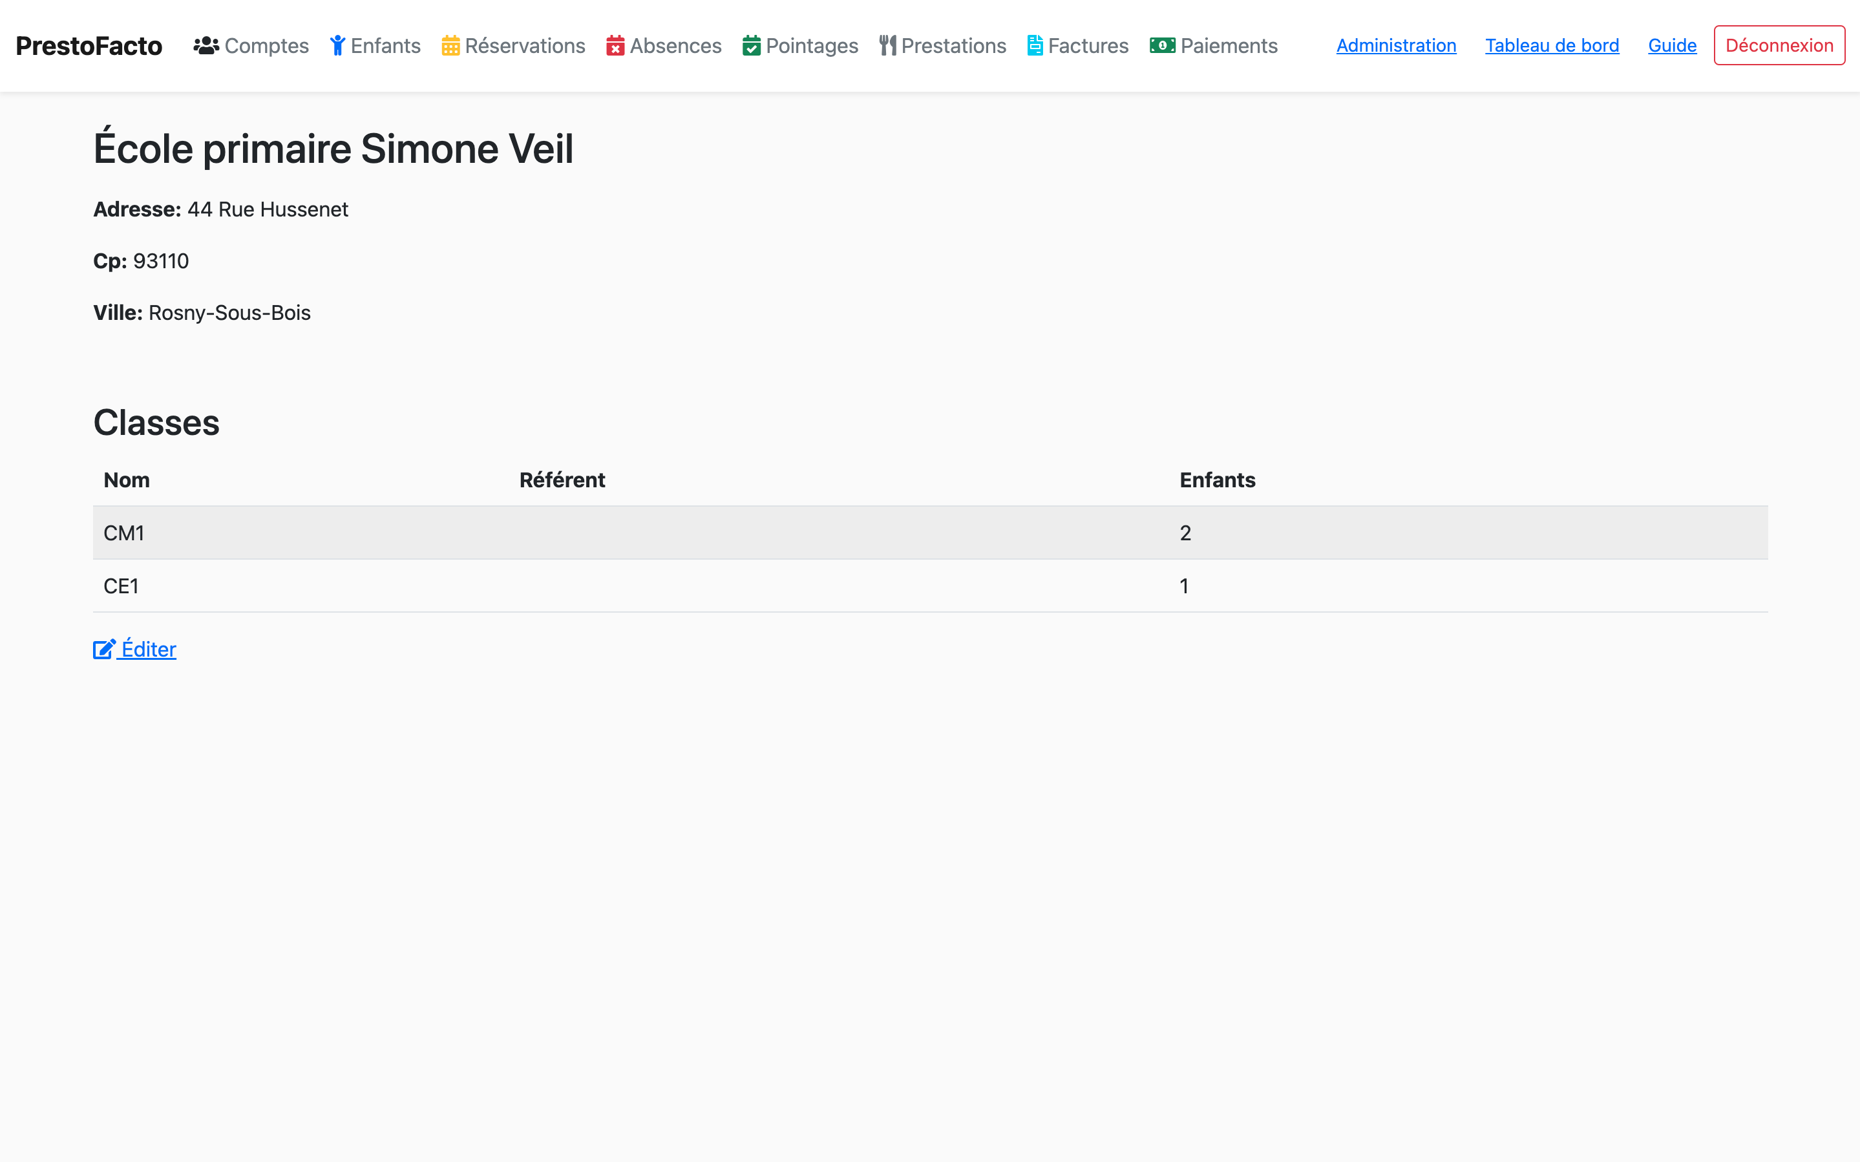The width and height of the screenshot is (1860, 1162).
Task: Click the Éditer pencil icon
Action: (105, 650)
